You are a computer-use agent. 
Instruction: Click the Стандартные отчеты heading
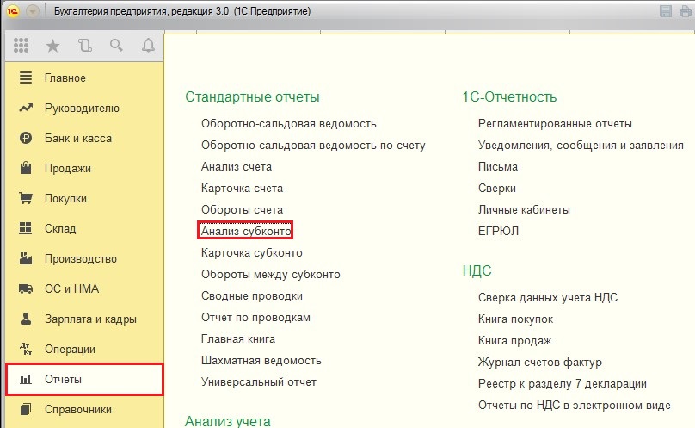[x=252, y=96]
